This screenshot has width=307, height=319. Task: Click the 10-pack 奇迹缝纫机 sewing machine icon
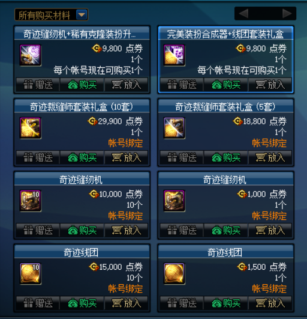pyautogui.click(x=31, y=201)
